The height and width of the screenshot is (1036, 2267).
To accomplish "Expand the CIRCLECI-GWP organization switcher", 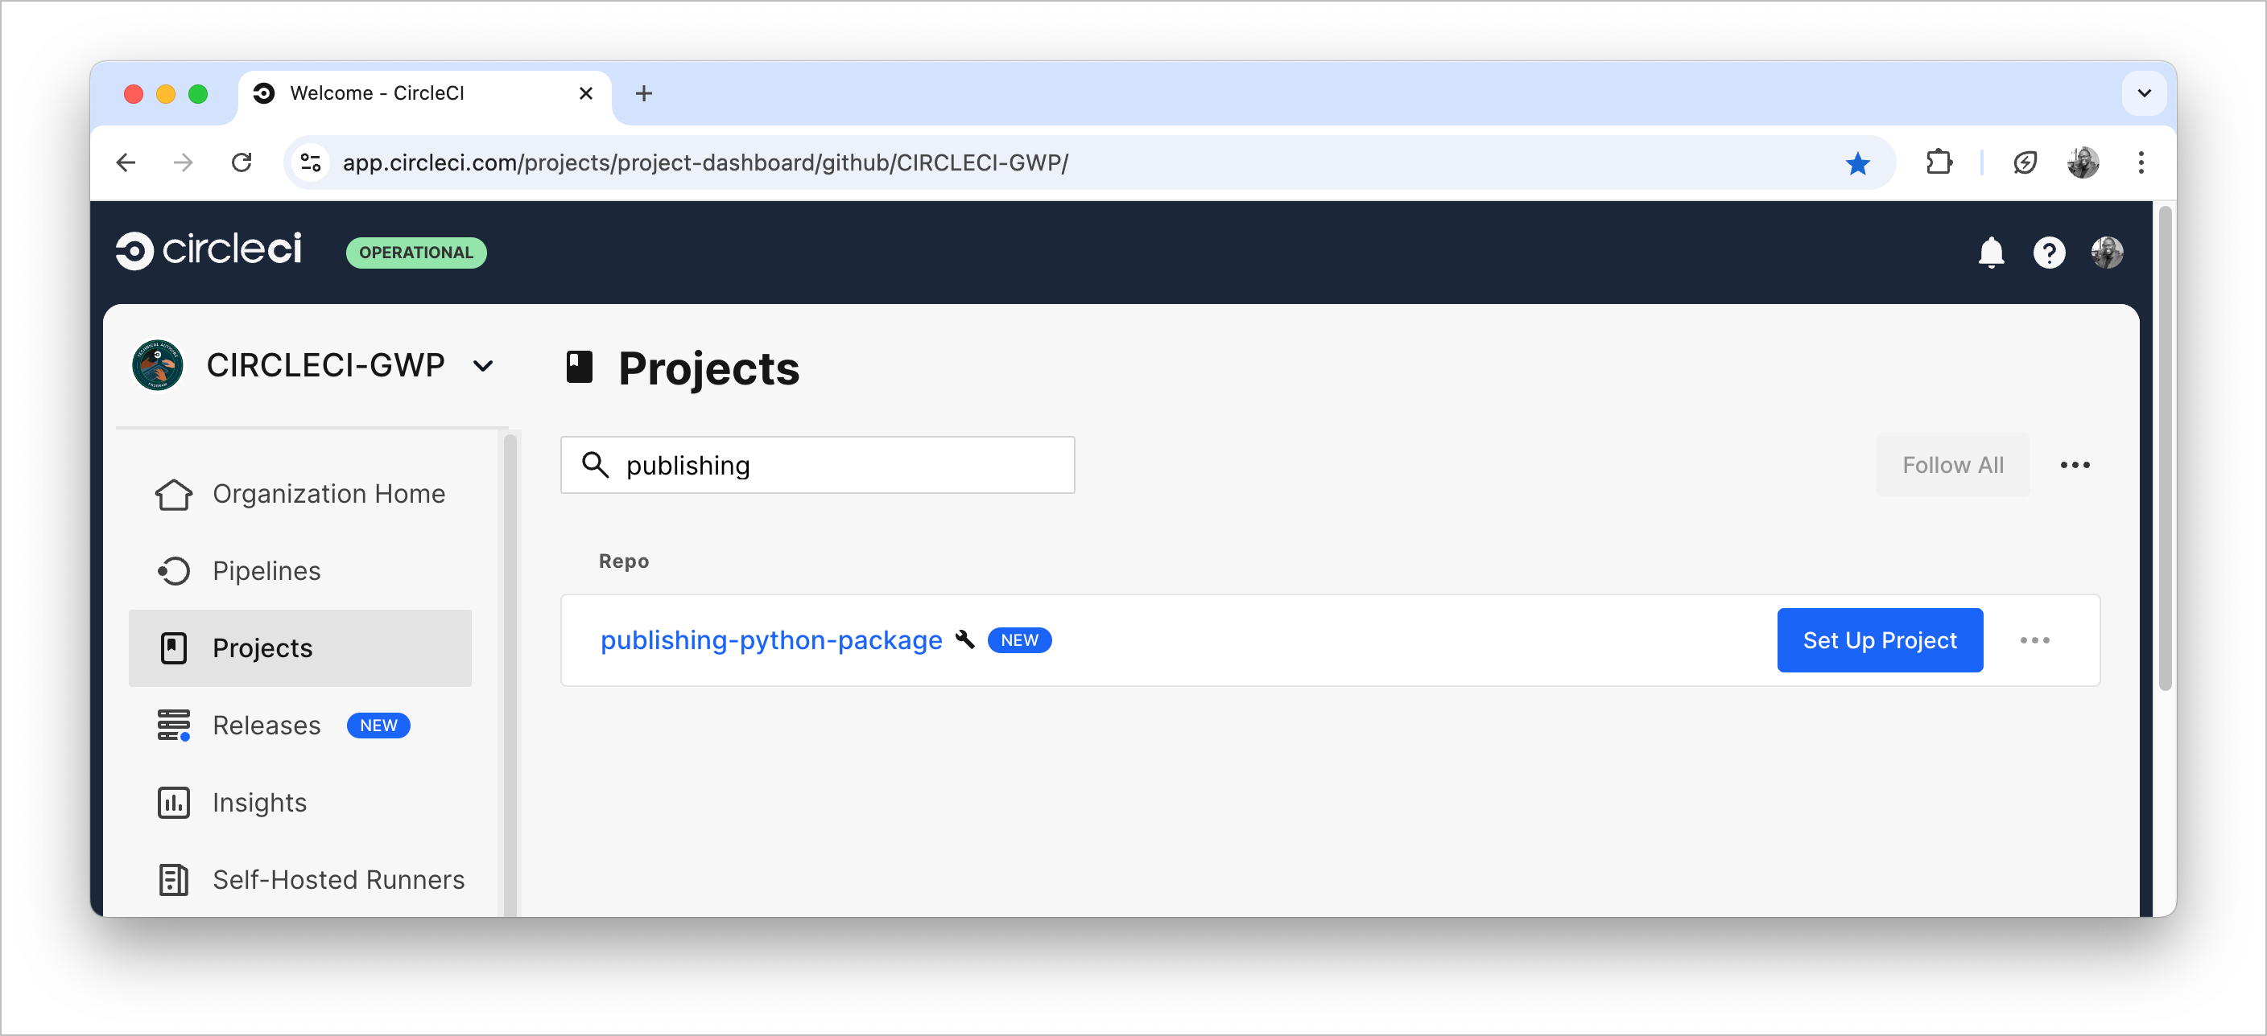I will (x=483, y=366).
